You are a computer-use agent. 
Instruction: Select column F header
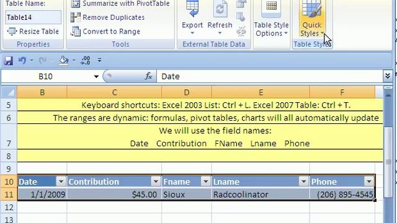pyautogui.click(x=342, y=92)
